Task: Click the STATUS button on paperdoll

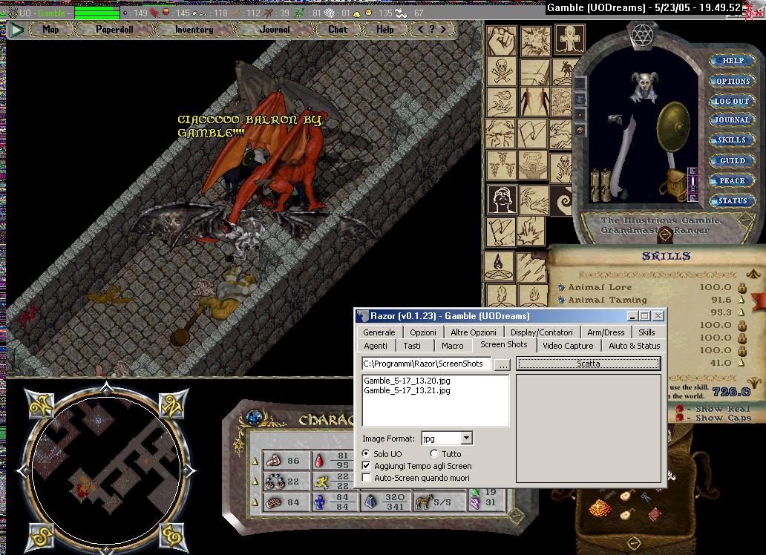Action: 733,201
